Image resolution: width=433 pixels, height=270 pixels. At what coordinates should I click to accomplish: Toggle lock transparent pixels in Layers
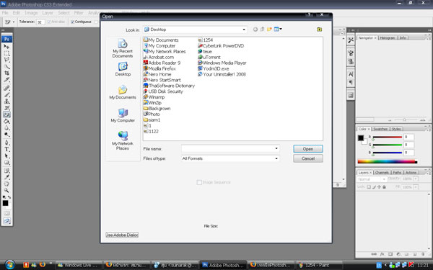tap(369, 186)
